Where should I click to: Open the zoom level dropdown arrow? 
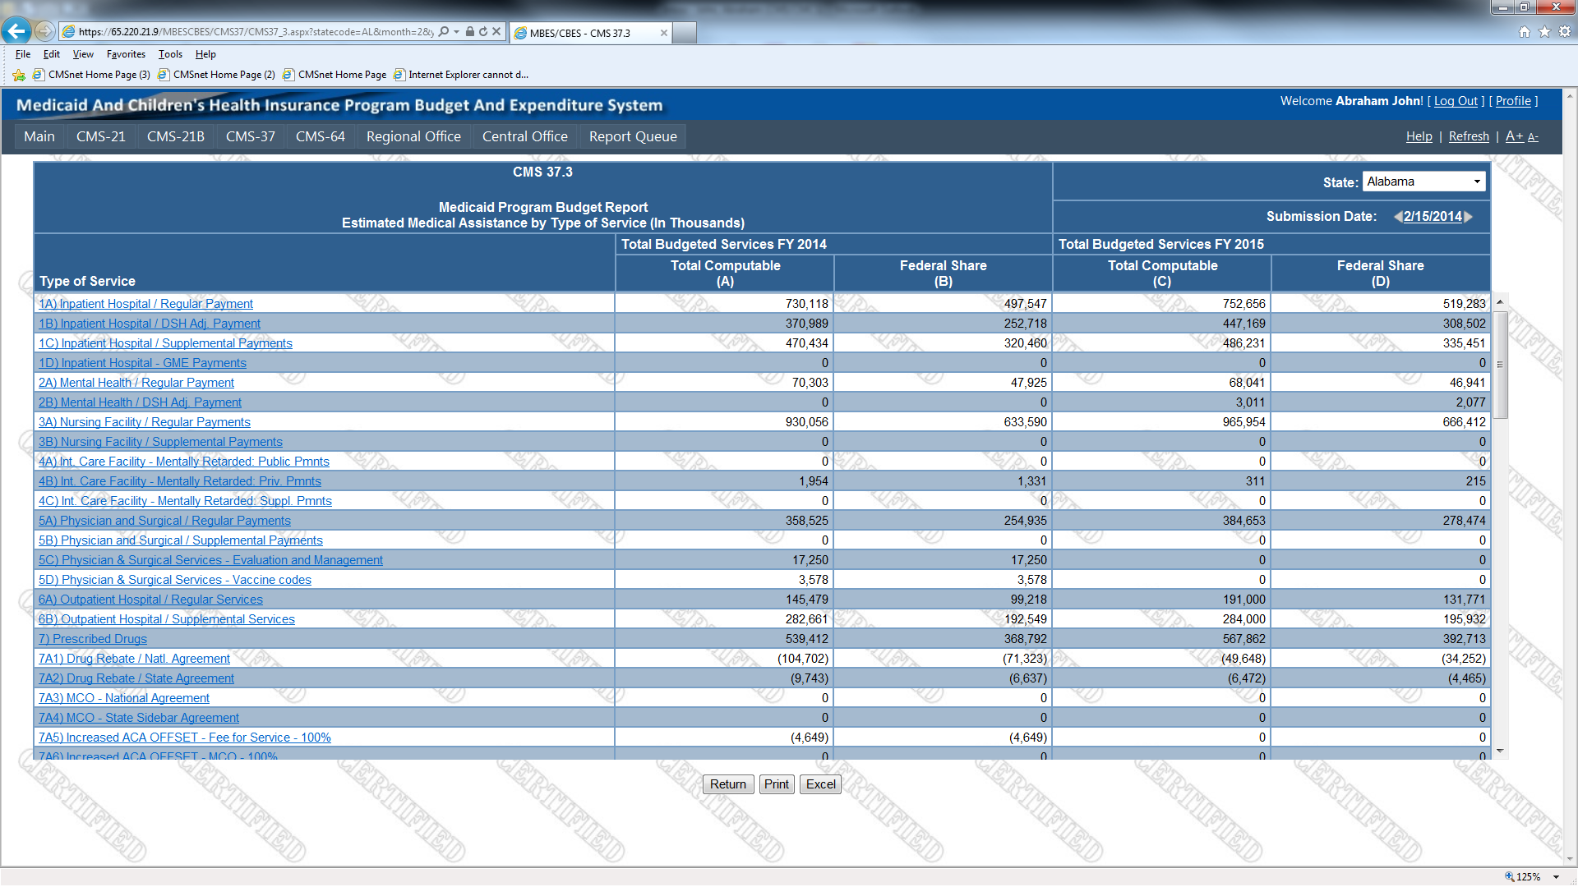click(x=1556, y=877)
